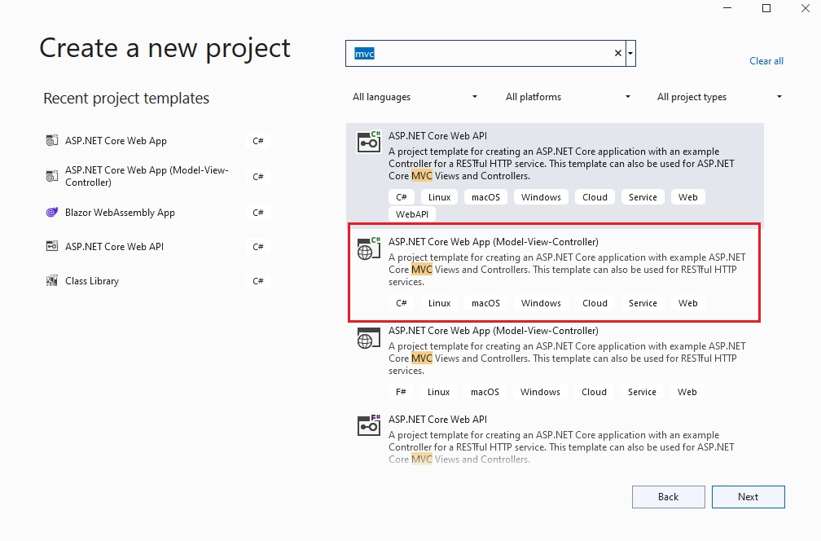This screenshot has width=821, height=541.
Task: Click Cloud tag on the C# MVC template
Action: tap(595, 303)
